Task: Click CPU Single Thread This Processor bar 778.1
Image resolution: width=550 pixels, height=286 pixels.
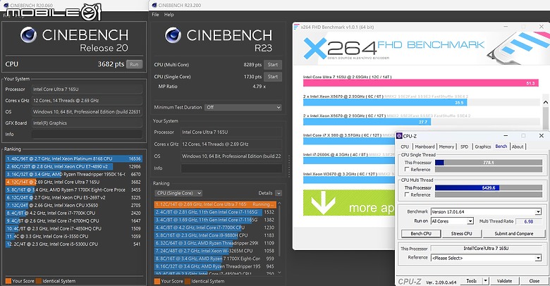Action: coord(489,163)
